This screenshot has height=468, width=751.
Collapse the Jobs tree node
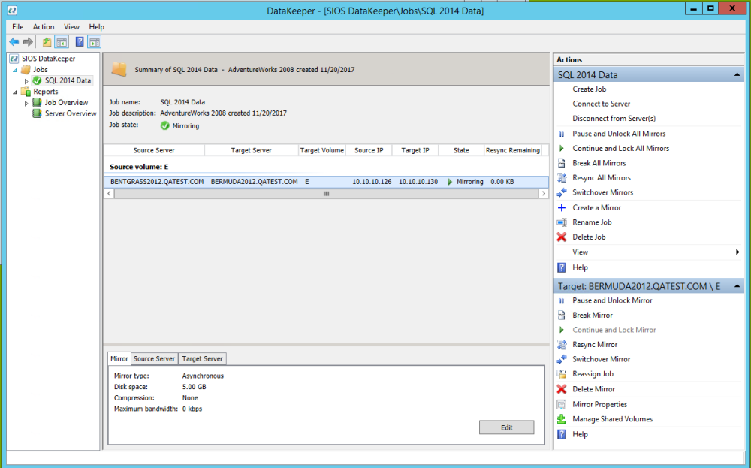(15, 70)
